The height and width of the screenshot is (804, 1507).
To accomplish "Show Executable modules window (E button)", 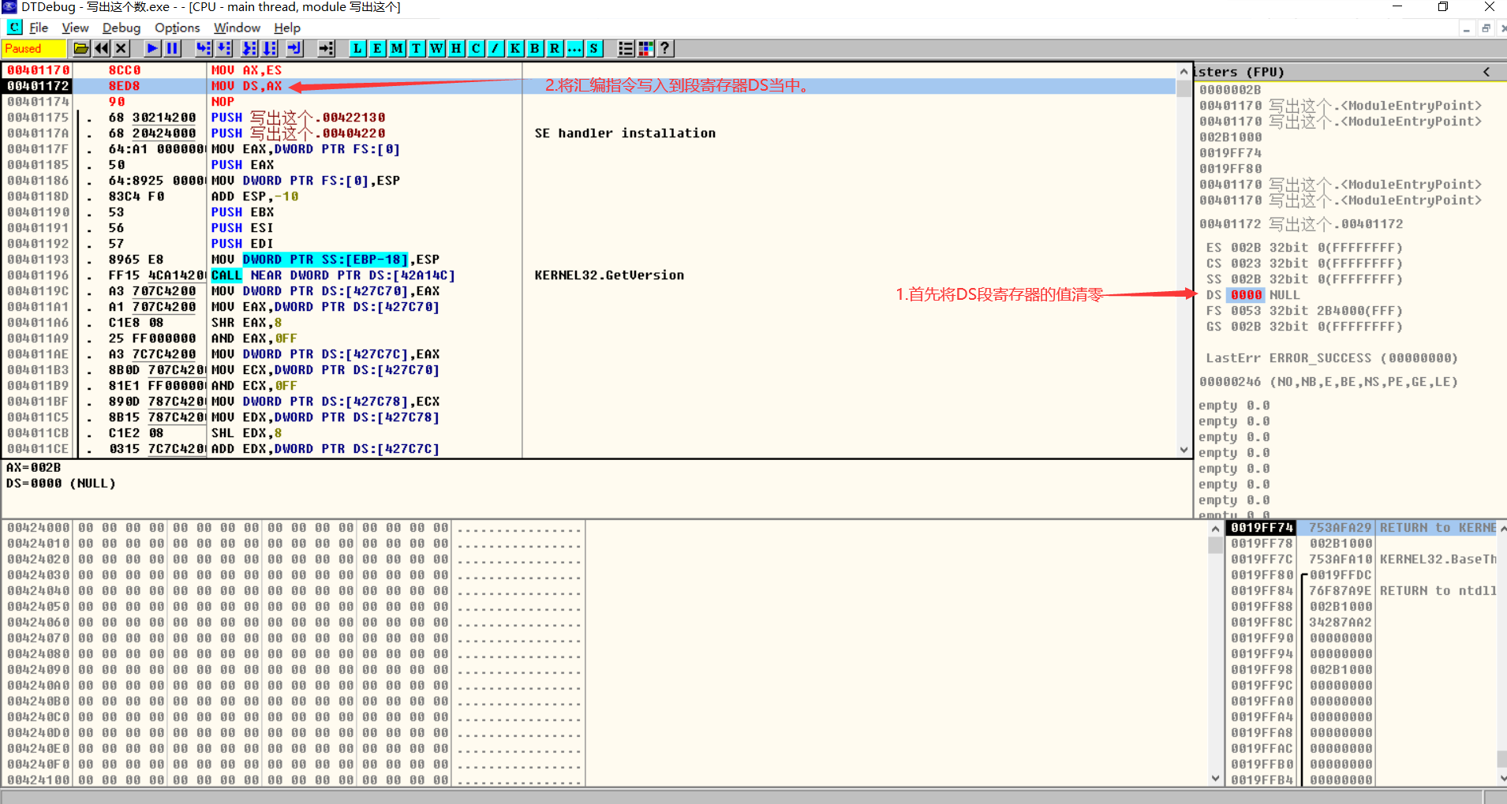I will point(377,49).
